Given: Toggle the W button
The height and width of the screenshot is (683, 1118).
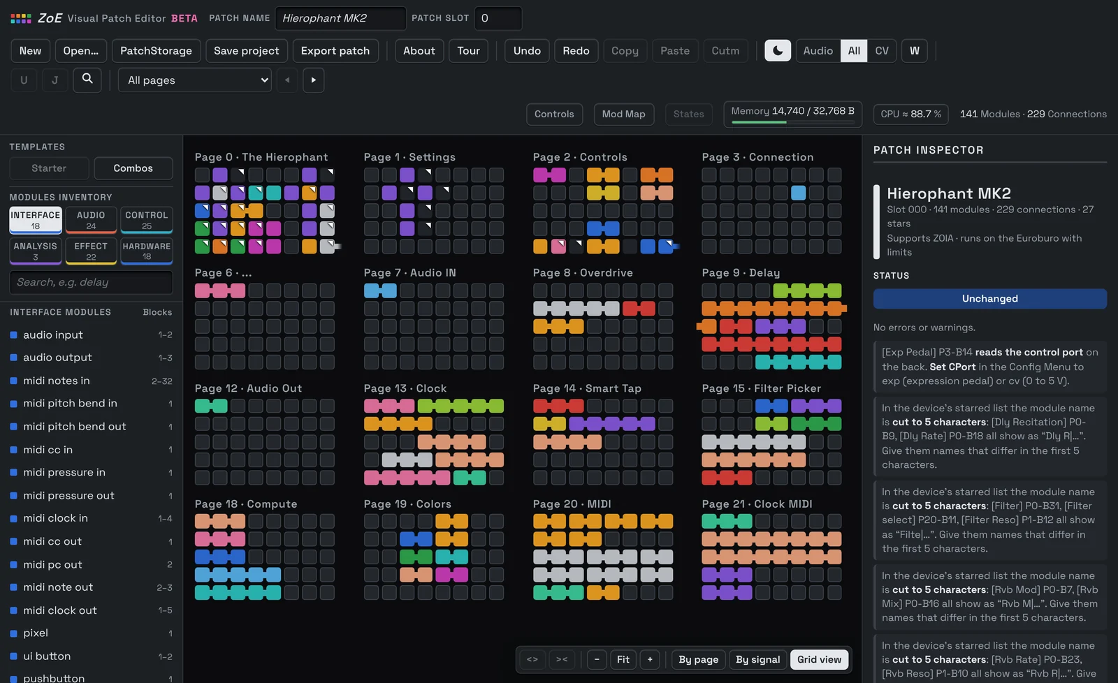Looking at the screenshot, I should coord(915,51).
